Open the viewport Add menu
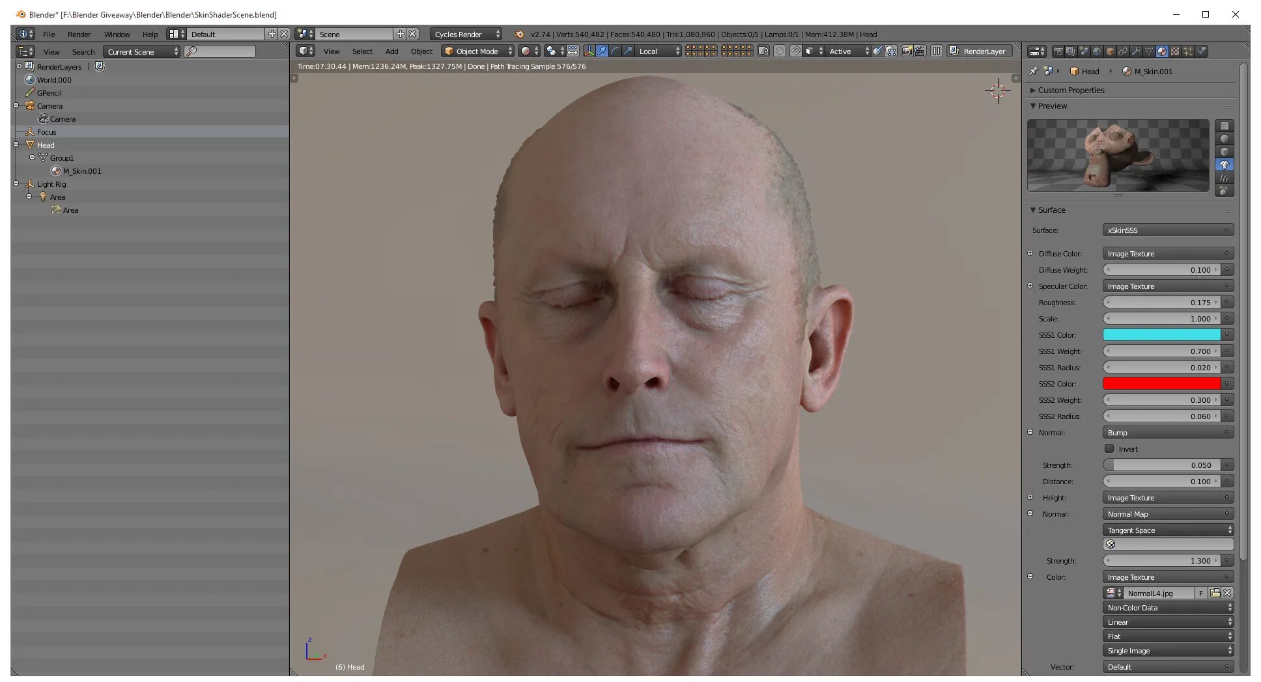 coord(391,51)
